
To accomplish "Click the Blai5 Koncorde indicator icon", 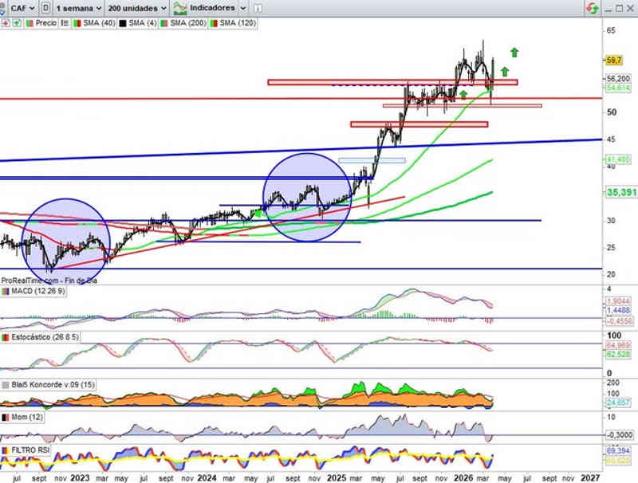I will coord(6,384).
